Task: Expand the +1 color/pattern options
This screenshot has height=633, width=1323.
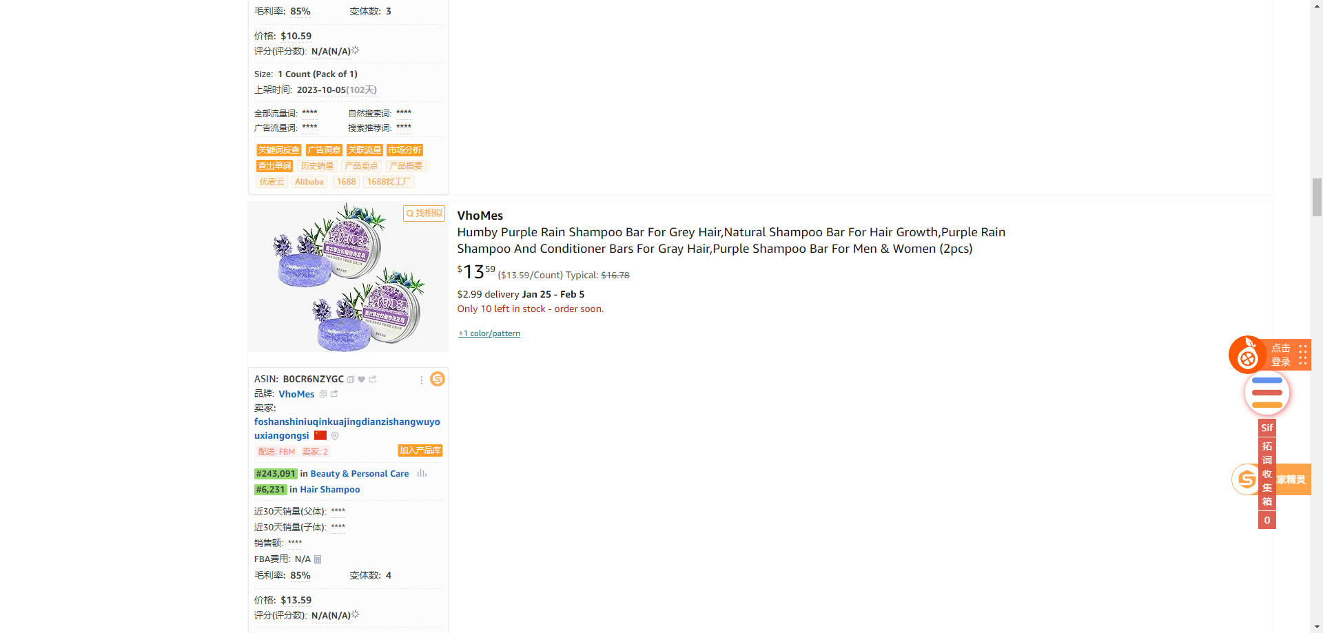Action: 489,333
